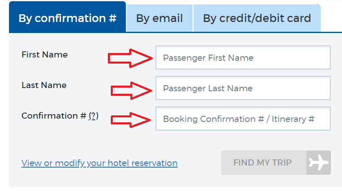342x192 pixels.
Task: Click the Confirmation # label text
Action: point(54,116)
